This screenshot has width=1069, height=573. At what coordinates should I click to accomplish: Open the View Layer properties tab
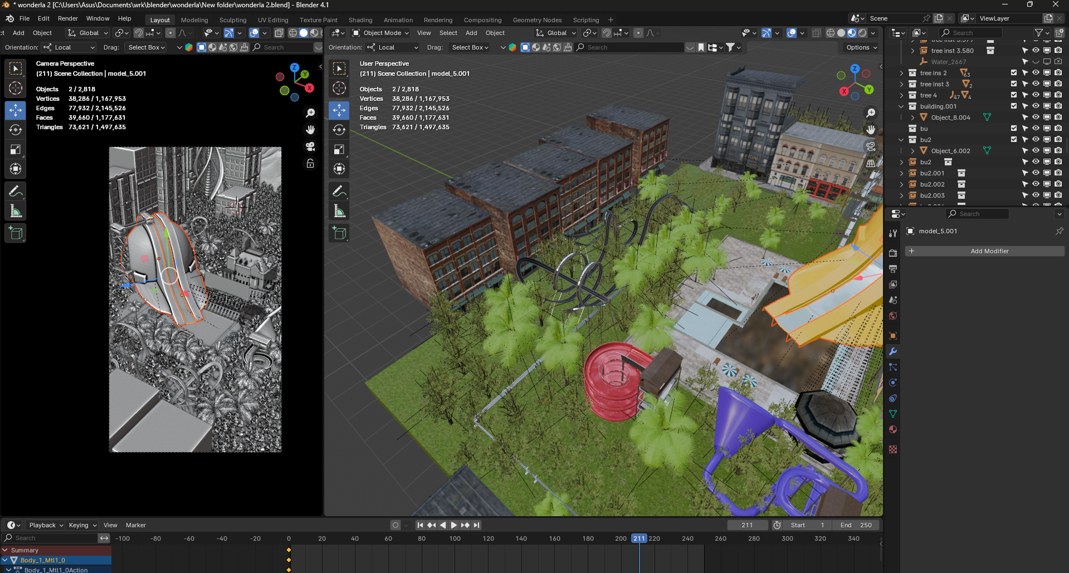pos(893,284)
